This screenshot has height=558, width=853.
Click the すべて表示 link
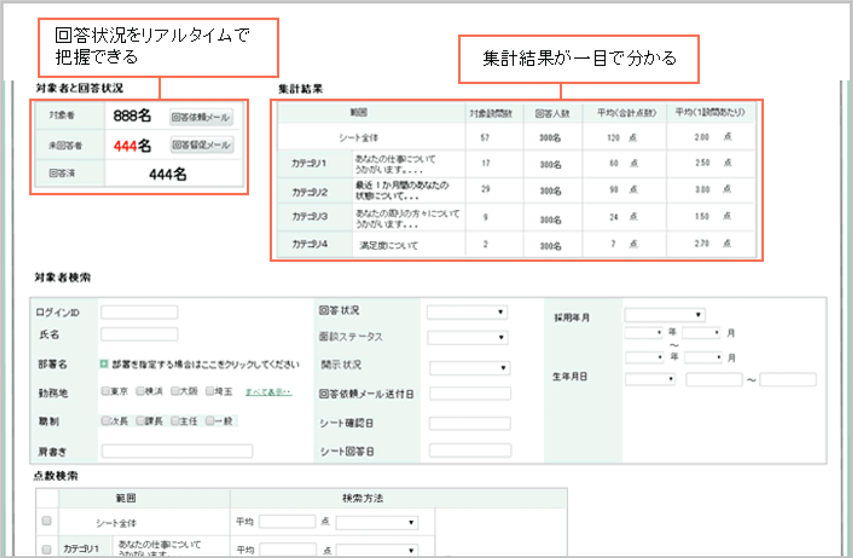[268, 392]
